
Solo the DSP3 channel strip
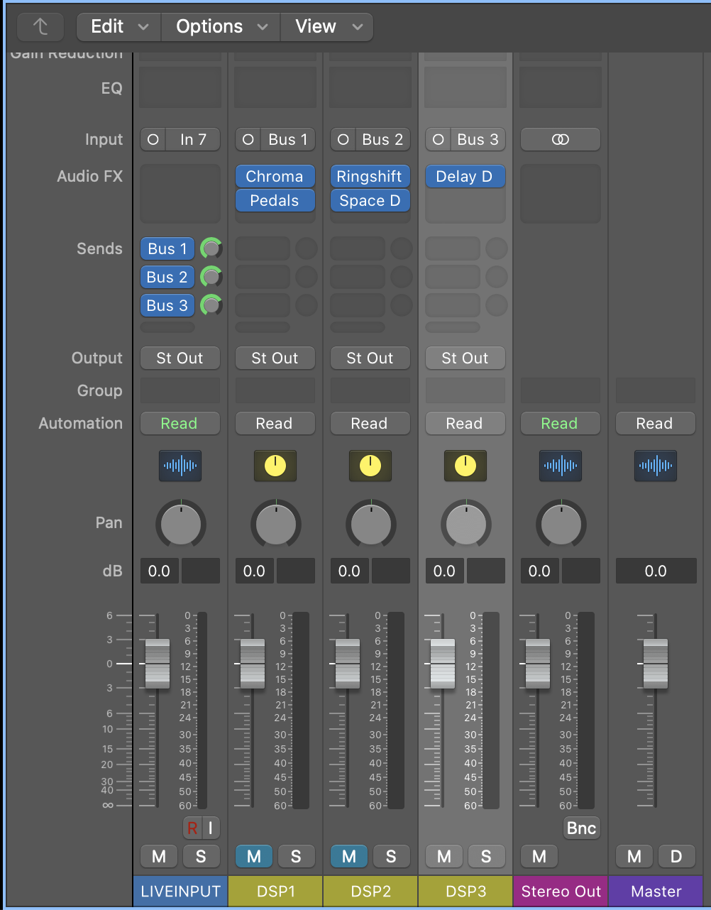pos(486,857)
